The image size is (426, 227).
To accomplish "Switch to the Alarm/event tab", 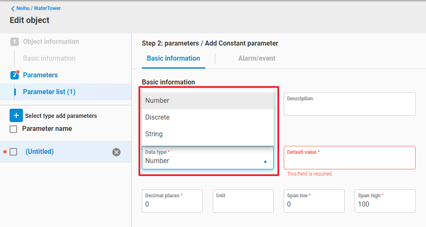I will [x=257, y=59].
